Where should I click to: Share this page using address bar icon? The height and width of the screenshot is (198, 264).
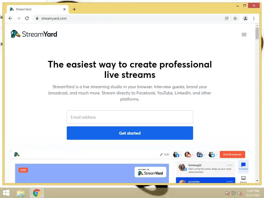[227, 18]
